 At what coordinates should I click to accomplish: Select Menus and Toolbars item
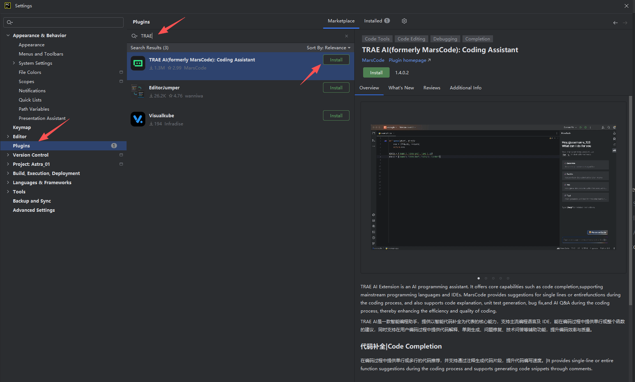pyautogui.click(x=41, y=54)
